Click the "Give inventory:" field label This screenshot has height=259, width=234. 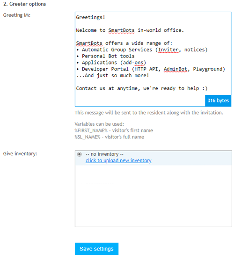click(x=20, y=154)
